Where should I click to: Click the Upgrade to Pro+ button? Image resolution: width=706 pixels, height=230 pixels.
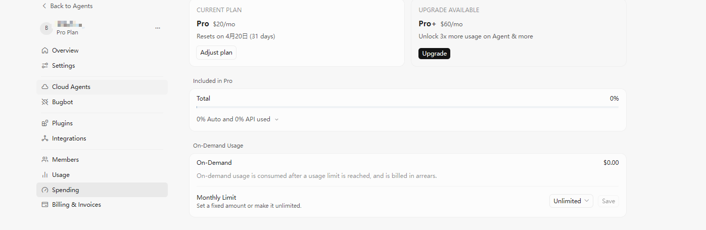[x=434, y=54]
